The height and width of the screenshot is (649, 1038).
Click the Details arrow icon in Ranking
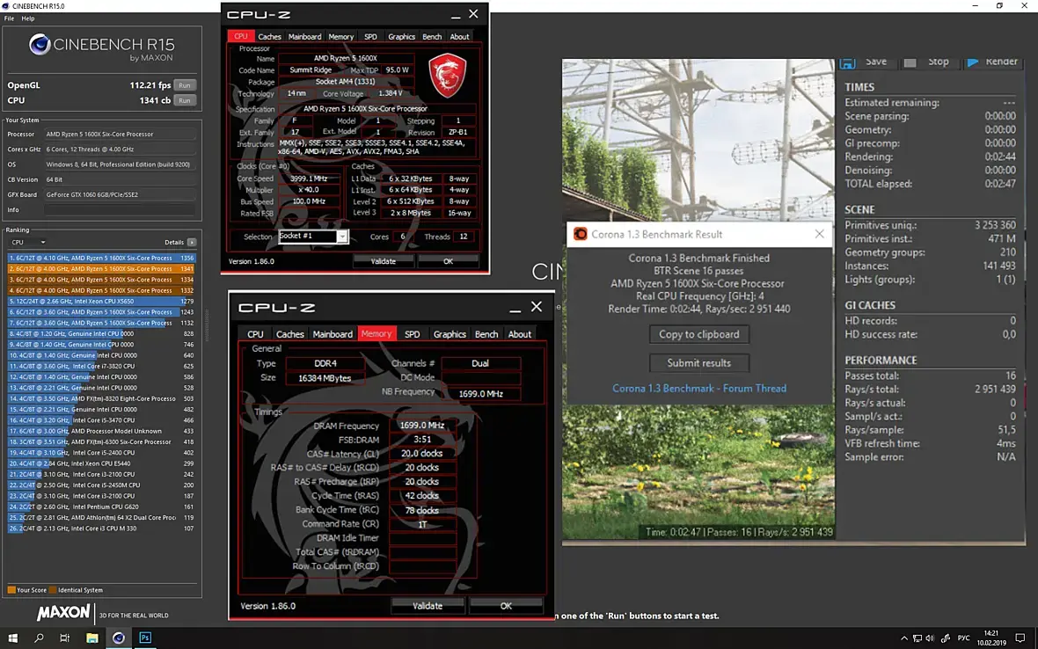[x=192, y=242]
